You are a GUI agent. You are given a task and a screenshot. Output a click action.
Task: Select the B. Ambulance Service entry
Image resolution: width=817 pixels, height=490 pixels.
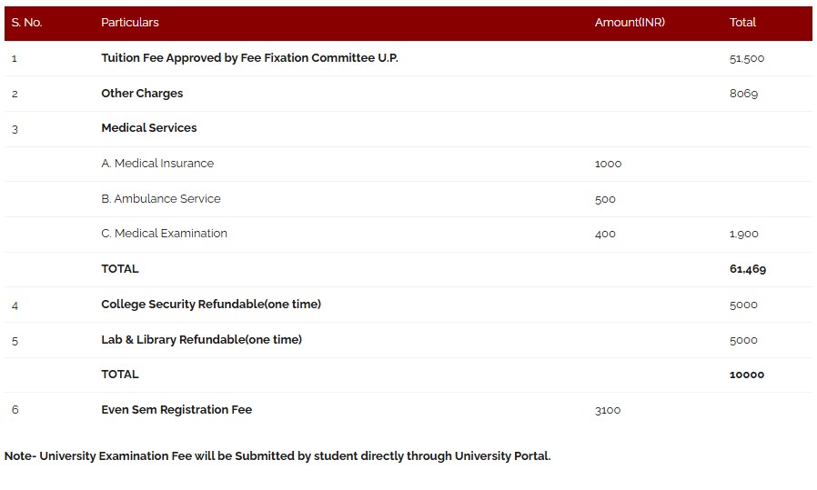161,199
